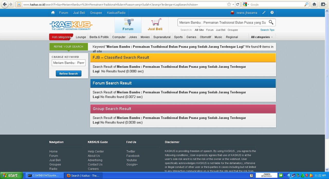The width and height of the screenshot is (329, 179).
Task: Click the Google search magnifier icon
Action: (x=306, y=4)
